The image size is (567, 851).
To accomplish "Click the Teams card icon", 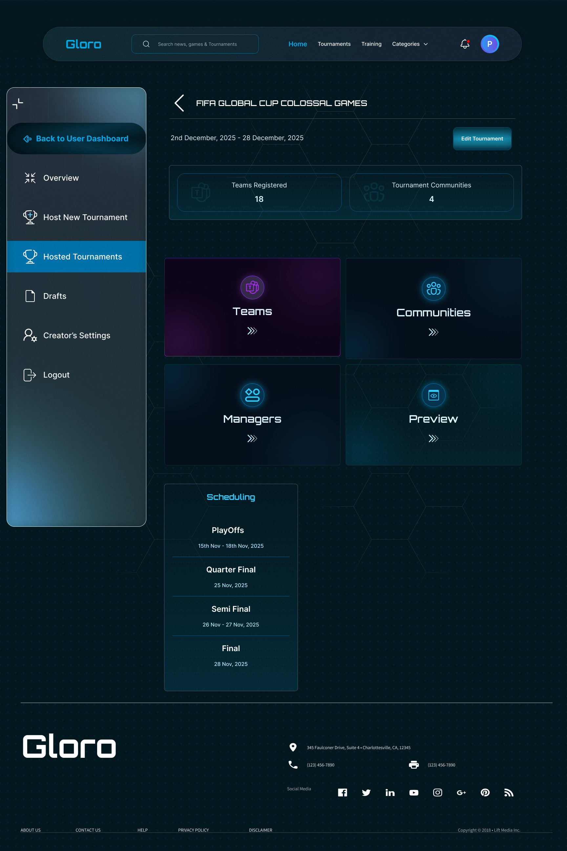I will coord(252,287).
